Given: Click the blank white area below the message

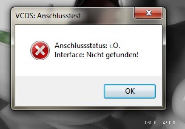Looking at the screenshot, I should point(88,69).
